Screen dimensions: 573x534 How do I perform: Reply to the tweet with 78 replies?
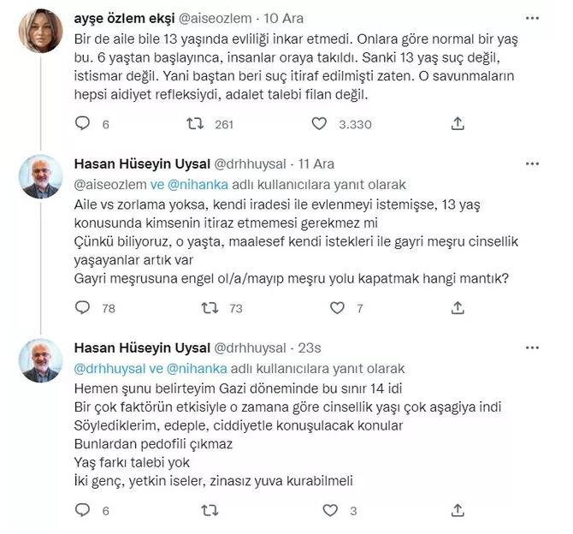coord(82,307)
